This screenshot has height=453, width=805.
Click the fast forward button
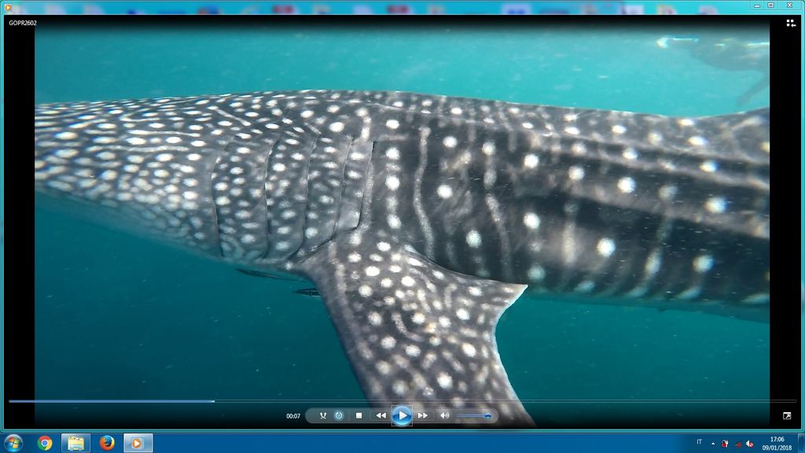tap(423, 415)
